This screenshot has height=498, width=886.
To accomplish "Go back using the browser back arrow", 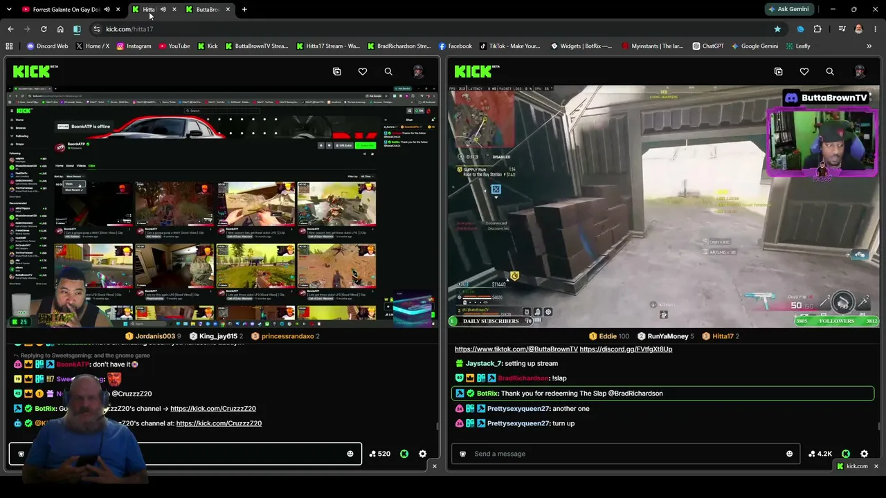I will 10,29.
